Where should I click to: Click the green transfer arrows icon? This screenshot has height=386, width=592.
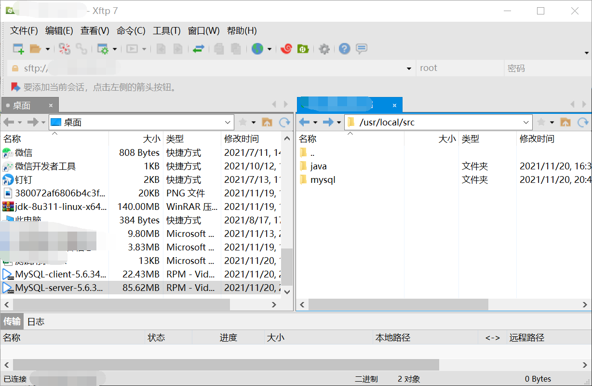point(199,49)
